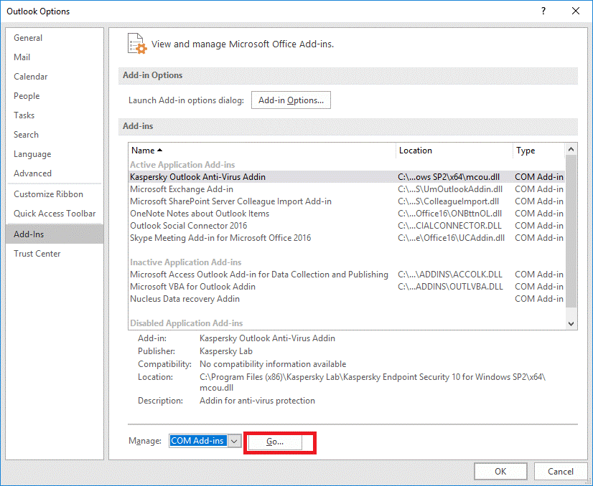Click the C:\...\ADDINS\ACCOLK.DLL location cell
The height and width of the screenshot is (486, 593).
(450, 275)
